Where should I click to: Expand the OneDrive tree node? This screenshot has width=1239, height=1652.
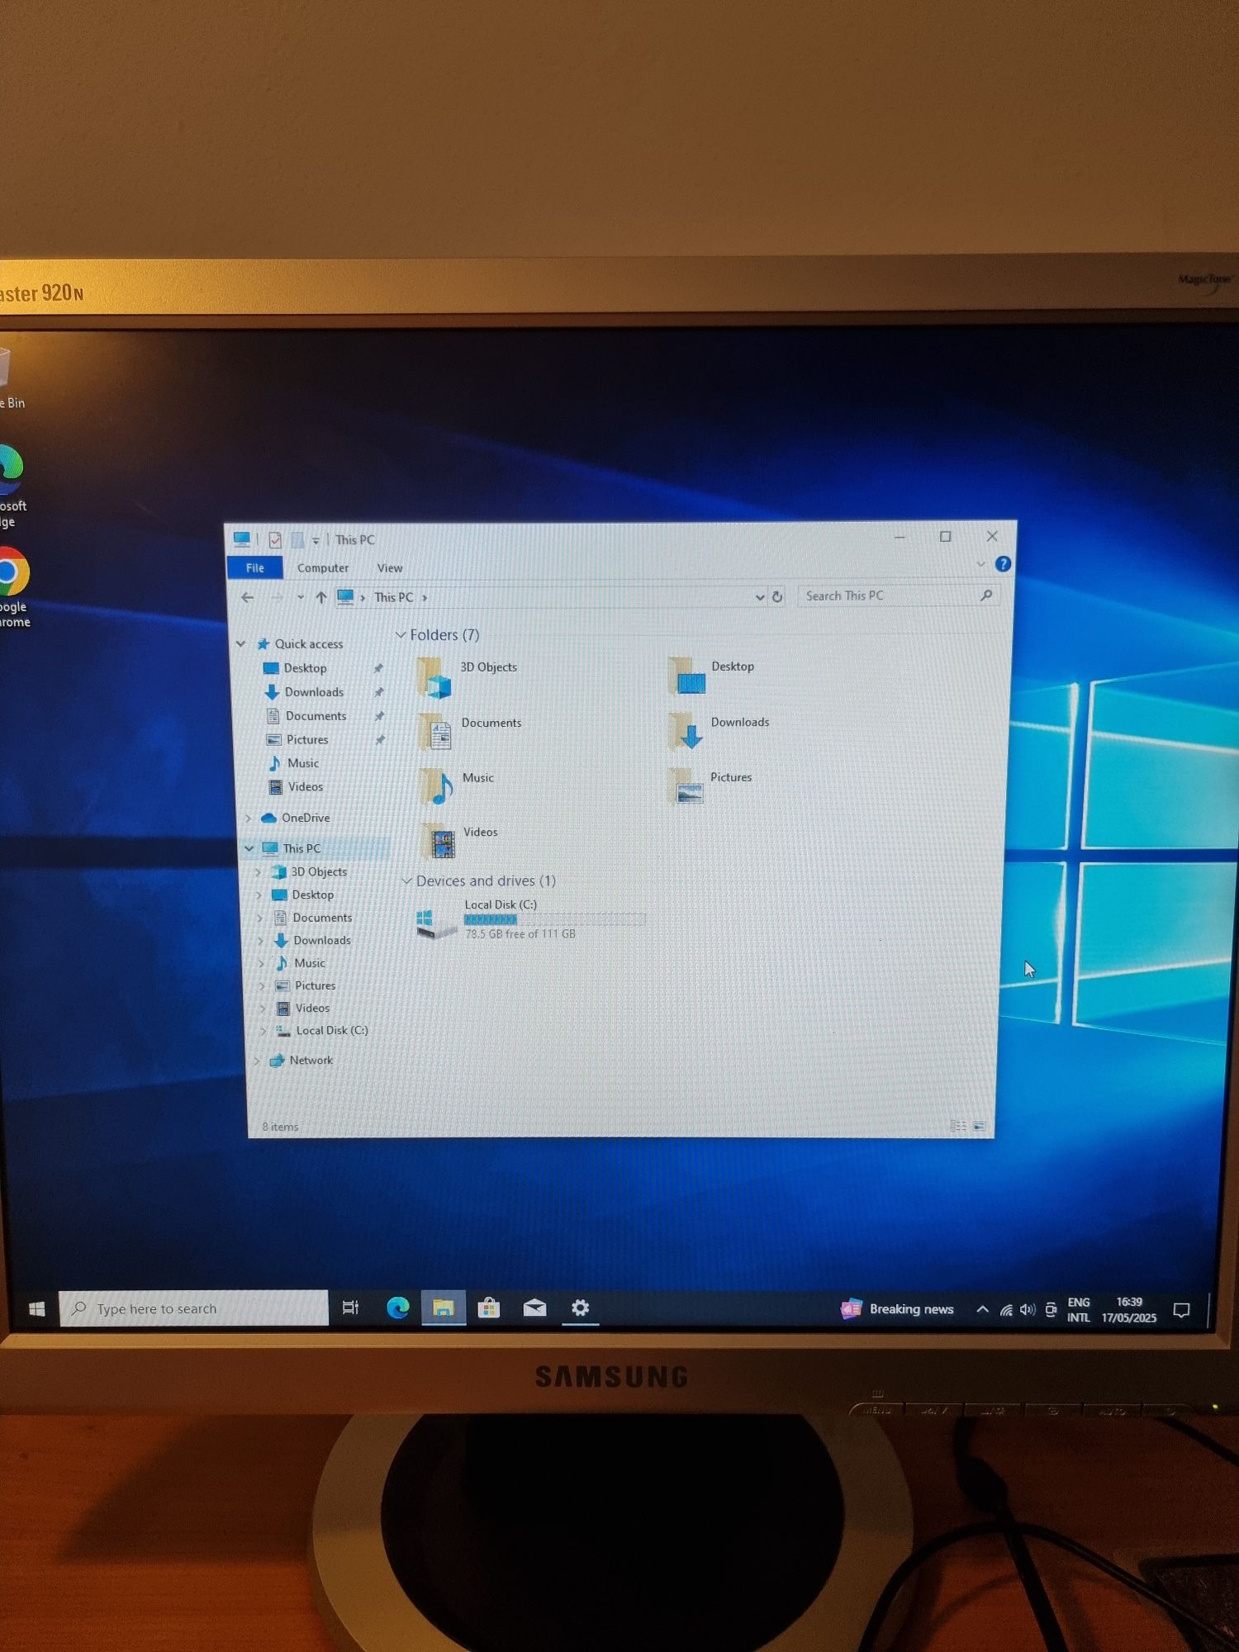point(248,818)
